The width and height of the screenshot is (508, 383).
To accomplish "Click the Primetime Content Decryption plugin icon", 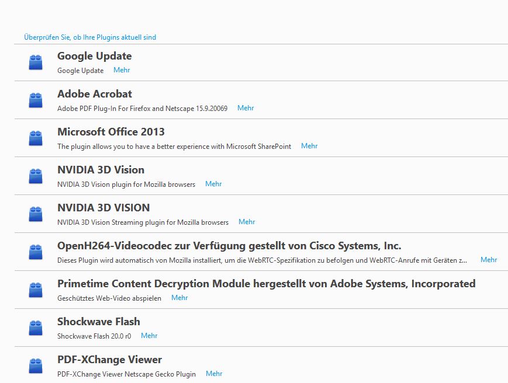I will pos(36,290).
